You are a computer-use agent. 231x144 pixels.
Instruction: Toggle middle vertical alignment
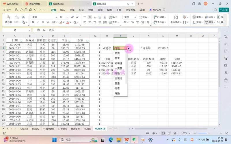[x=90, y=17]
